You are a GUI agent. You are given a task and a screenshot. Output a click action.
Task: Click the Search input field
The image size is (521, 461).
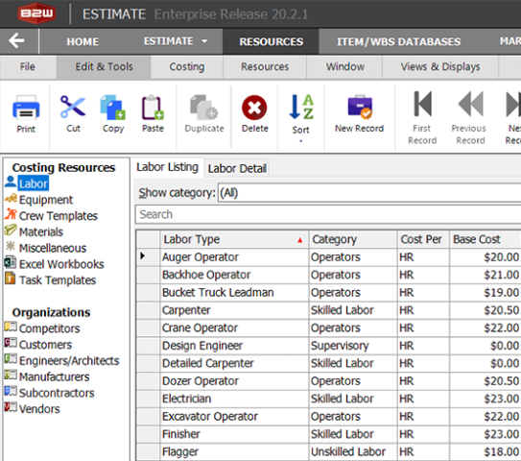[328, 214]
